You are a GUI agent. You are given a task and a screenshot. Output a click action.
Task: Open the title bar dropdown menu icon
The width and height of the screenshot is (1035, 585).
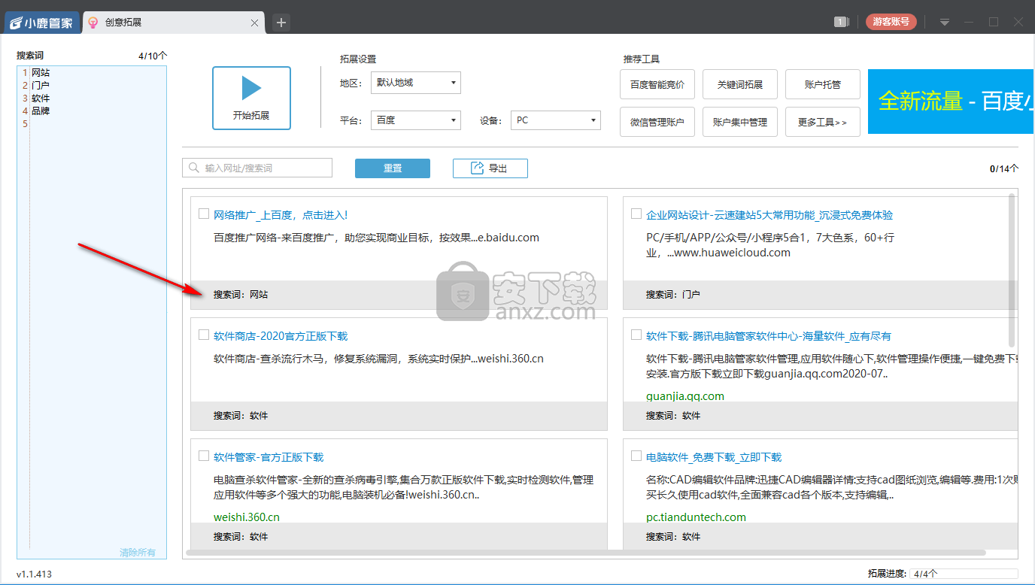[945, 23]
